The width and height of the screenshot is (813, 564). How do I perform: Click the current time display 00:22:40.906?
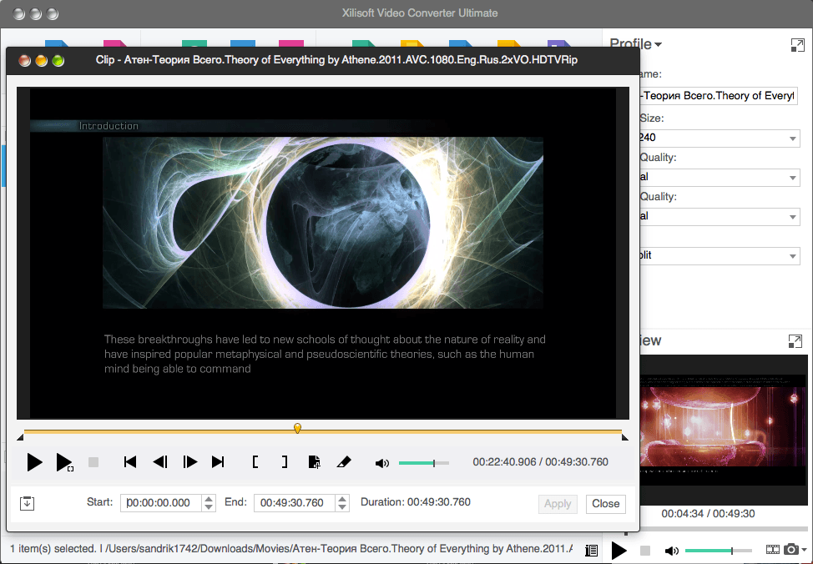(x=504, y=462)
